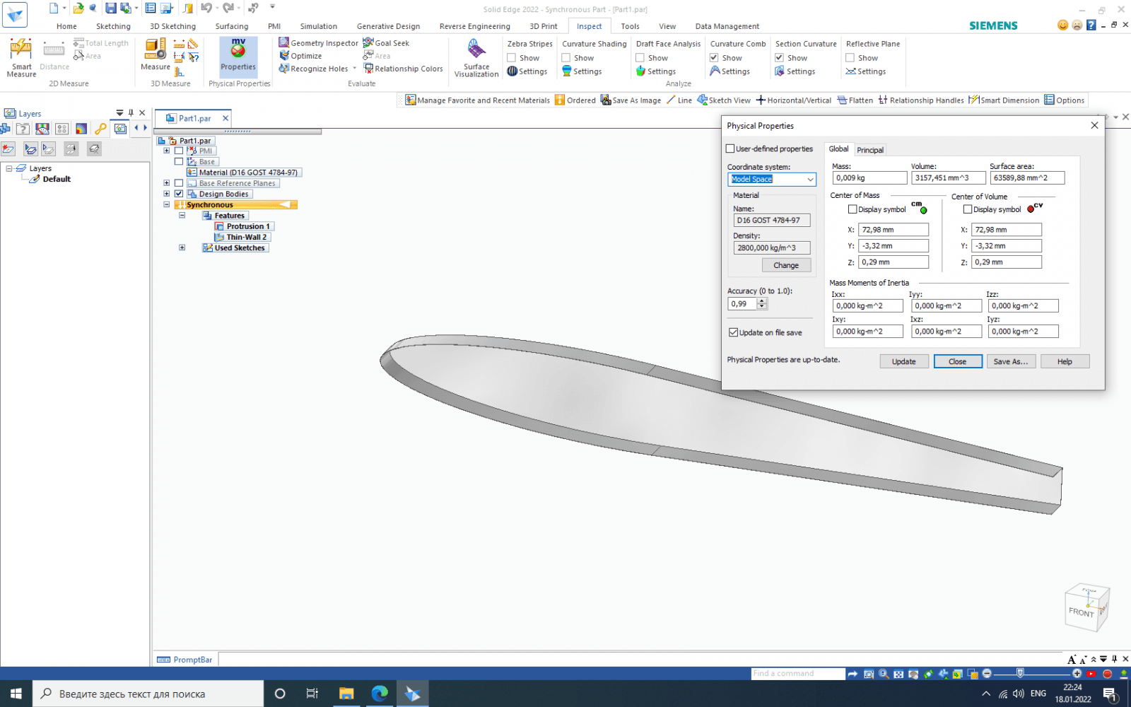
Task: Activate Smart Dimension
Action: click(1004, 100)
